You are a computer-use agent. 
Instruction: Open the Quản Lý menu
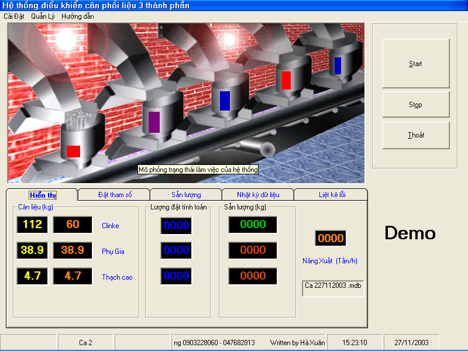coord(43,16)
